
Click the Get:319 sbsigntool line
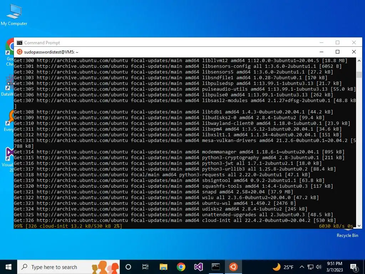pos(169,180)
